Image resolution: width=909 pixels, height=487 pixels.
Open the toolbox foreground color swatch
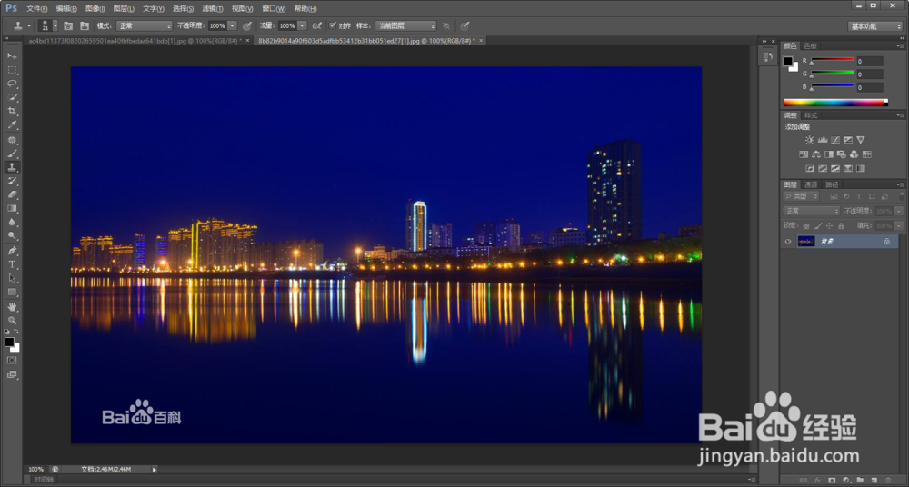point(9,342)
